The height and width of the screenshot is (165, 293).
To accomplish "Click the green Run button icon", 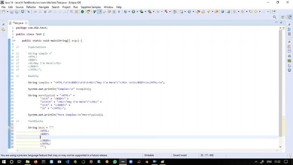I will pos(133,12).
